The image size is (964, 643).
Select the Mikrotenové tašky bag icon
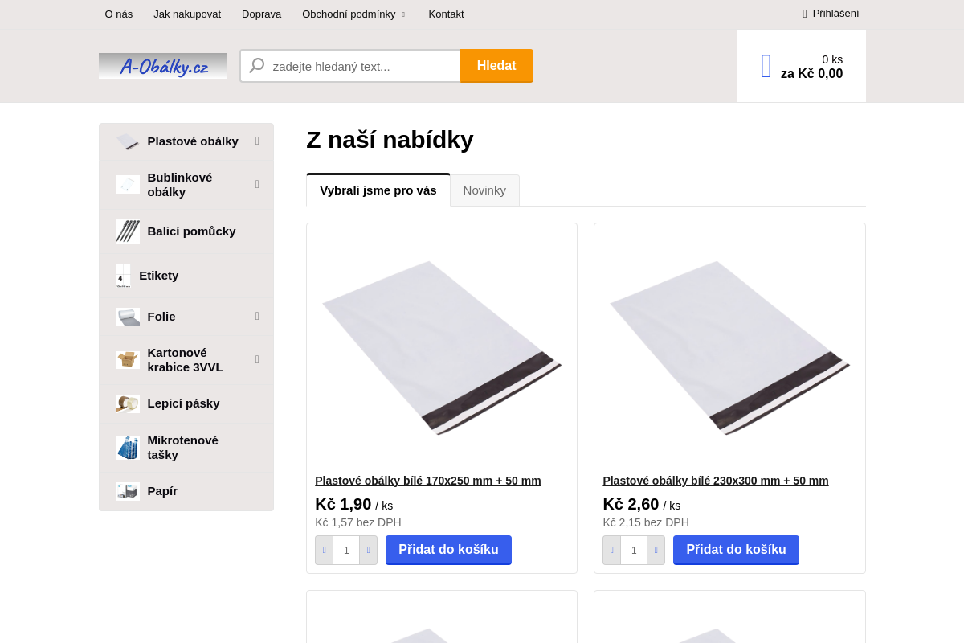(127, 447)
